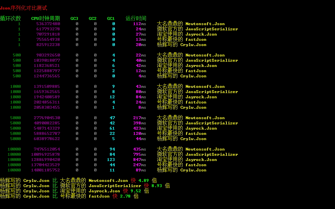This screenshot has width=335, height=209.
Task: Click the 'CPU时钟周期' column header
Action: [x=45, y=19]
